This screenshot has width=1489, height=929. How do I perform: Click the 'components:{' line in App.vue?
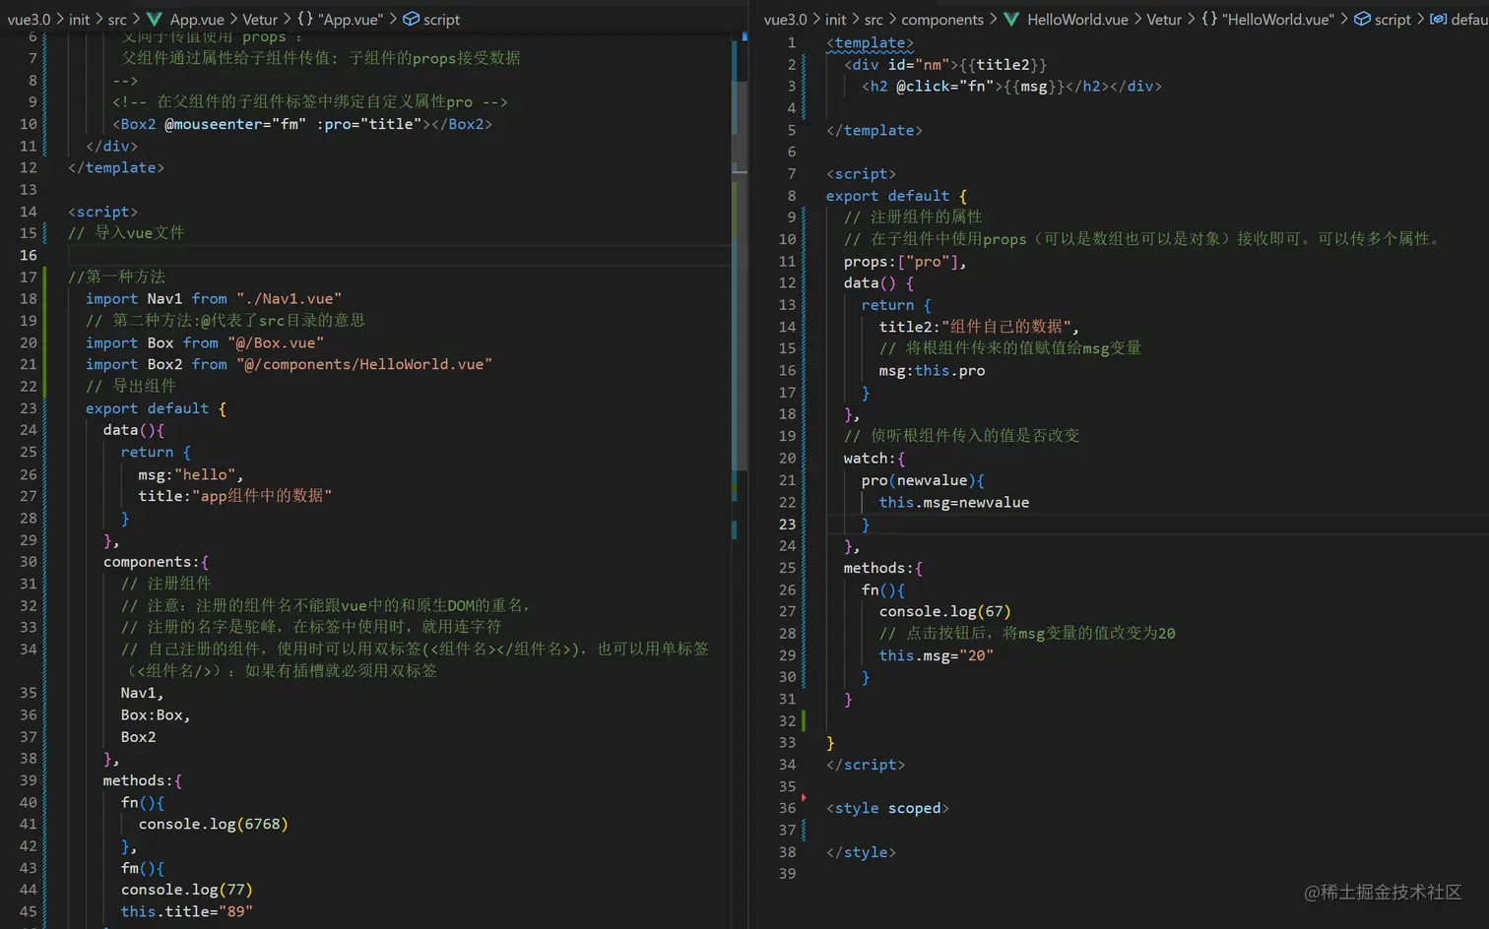pos(156,562)
